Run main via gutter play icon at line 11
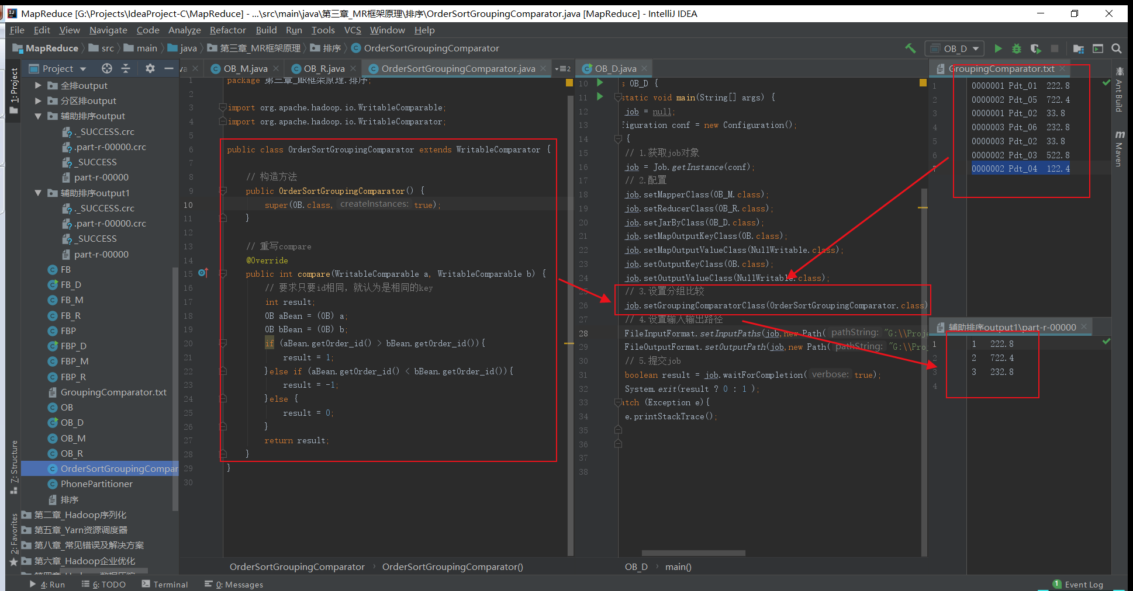This screenshot has height=591, width=1133. pyautogui.click(x=599, y=97)
